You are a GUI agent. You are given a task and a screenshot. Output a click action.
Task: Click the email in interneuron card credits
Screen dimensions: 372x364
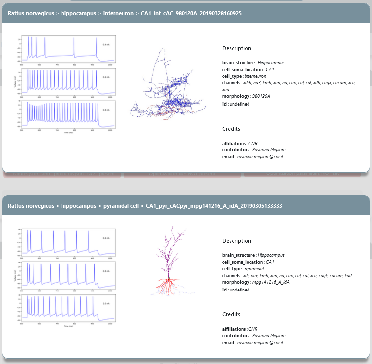(x=260, y=157)
